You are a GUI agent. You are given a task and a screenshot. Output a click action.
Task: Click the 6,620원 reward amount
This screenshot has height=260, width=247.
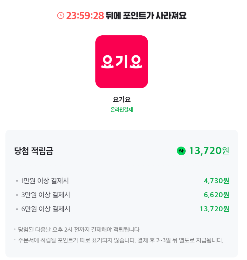point(216,195)
